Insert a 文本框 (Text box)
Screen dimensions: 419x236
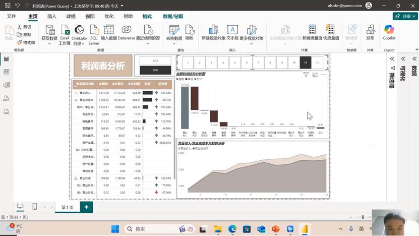[232, 30]
